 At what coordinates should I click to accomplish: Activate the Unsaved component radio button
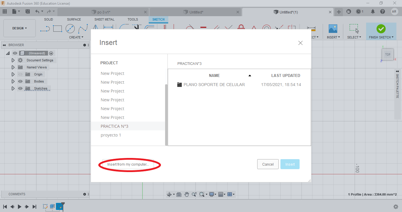(x=51, y=53)
